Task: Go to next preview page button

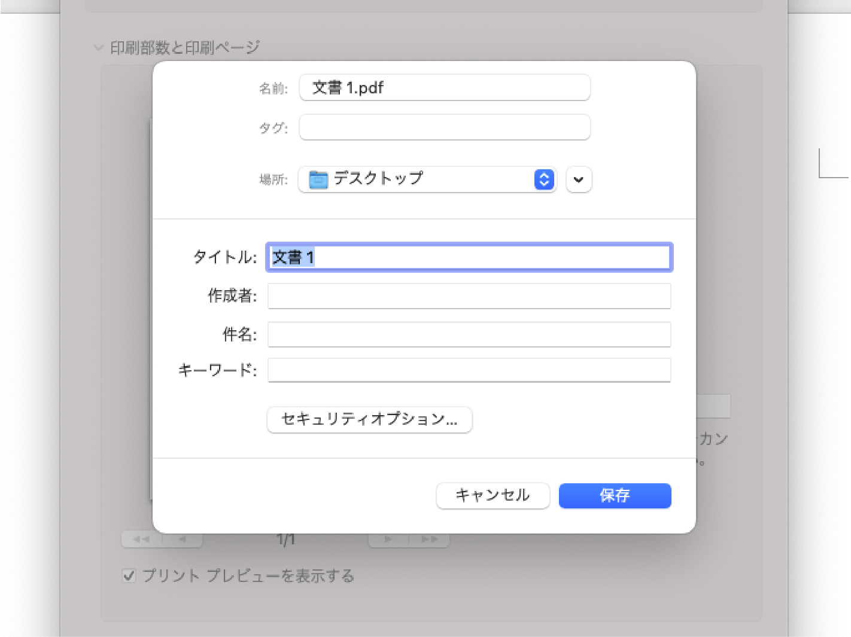Action: click(388, 539)
